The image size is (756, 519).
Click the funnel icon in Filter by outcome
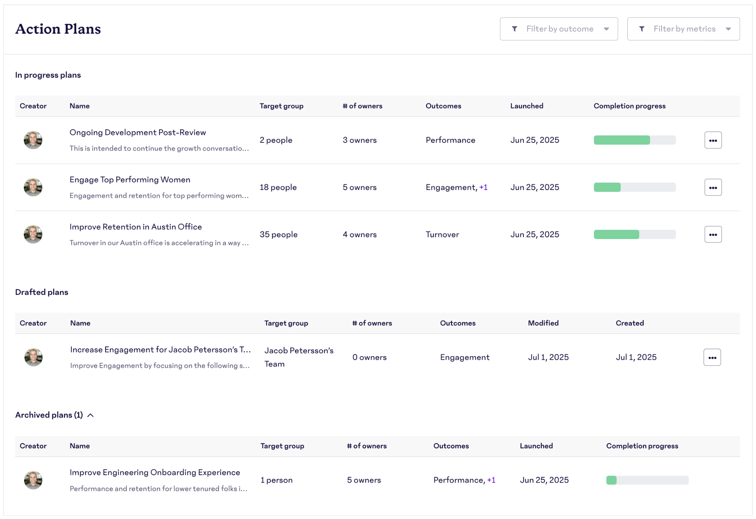pyautogui.click(x=515, y=29)
